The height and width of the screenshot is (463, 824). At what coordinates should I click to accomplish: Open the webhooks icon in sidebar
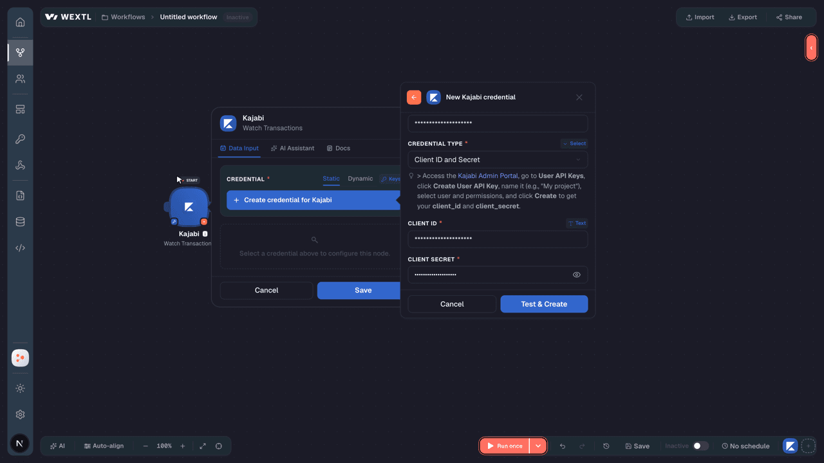tap(20, 165)
